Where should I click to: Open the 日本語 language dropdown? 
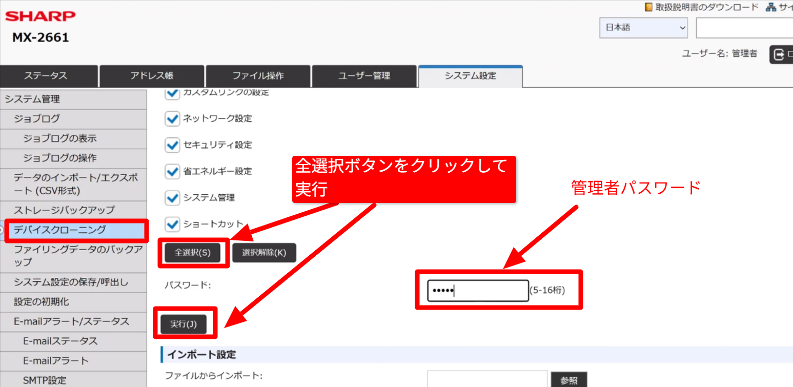click(644, 28)
